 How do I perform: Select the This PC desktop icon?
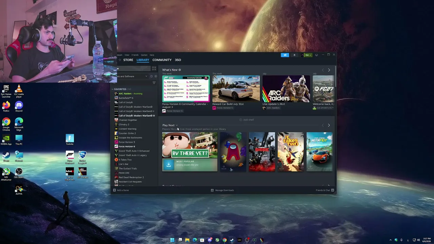(19, 140)
